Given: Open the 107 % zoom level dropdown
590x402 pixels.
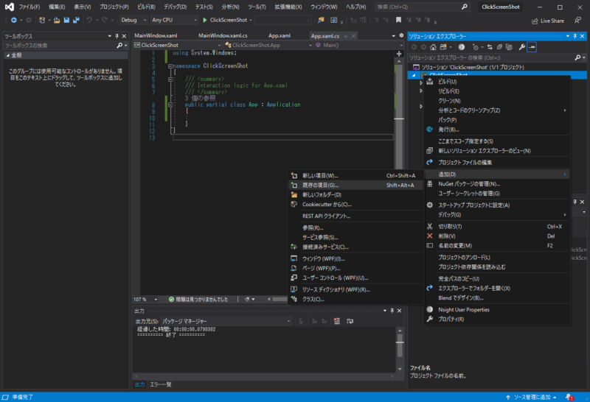Looking at the screenshot, I should [x=145, y=300].
